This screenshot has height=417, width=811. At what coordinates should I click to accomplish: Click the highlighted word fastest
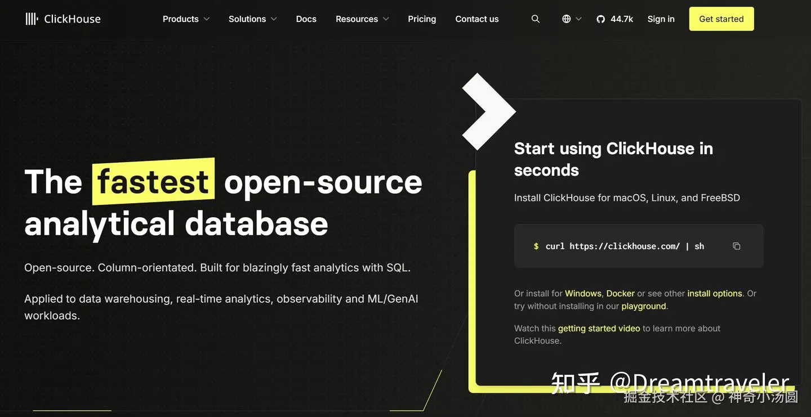(x=153, y=181)
